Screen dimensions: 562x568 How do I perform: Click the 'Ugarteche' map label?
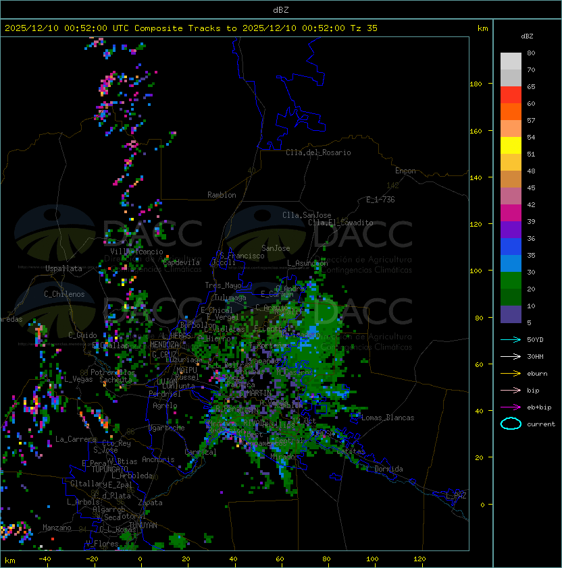pyautogui.click(x=167, y=428)
